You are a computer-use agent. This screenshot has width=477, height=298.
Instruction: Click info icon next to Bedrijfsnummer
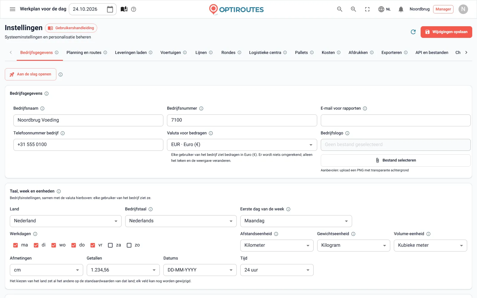(x=201, y=108)
